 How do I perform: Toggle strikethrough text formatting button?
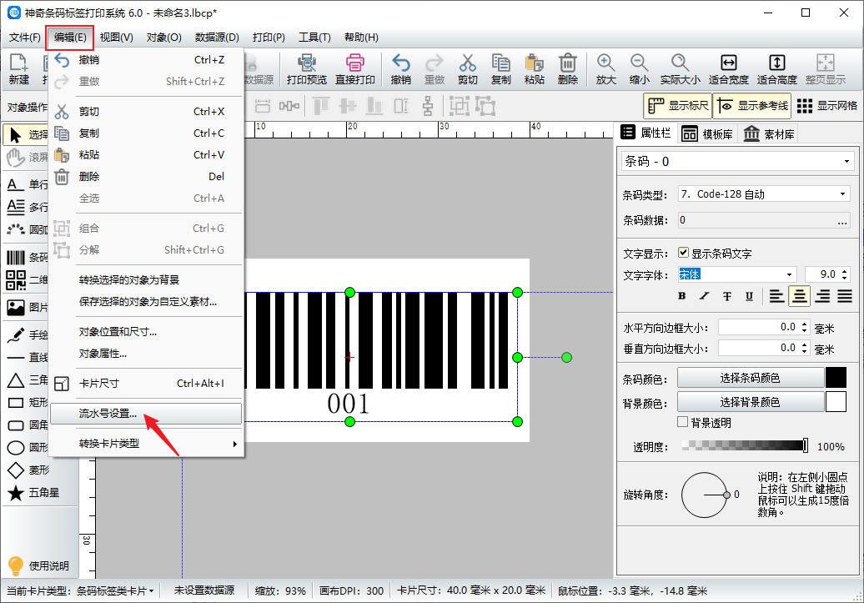(726, 296)
